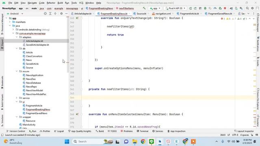Collapse the mvvm package
Viewport: 260px width, 146px height.
pyautogui.click(x=17, y=71)
